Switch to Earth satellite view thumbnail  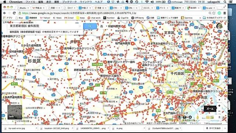pos(15,112)
